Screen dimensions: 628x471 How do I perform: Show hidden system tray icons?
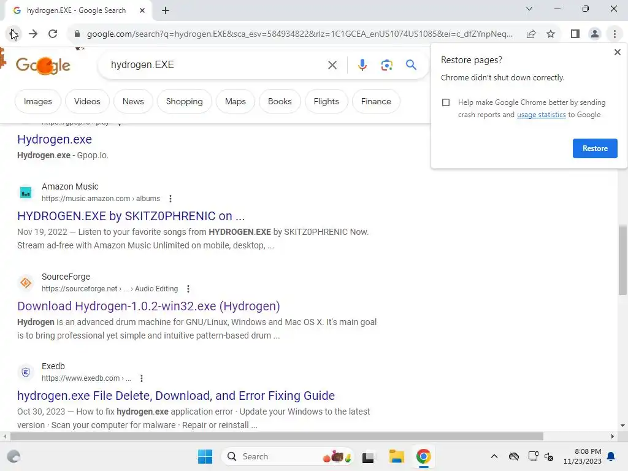494,456
